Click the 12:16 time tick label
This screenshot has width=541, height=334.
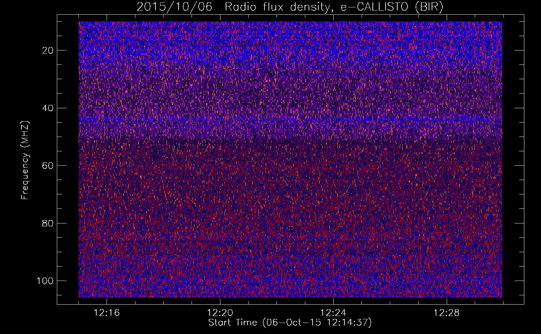[107, 313]
